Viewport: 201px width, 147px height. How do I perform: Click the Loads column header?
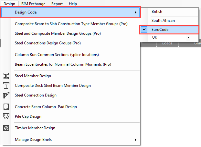tap(167, 43)
